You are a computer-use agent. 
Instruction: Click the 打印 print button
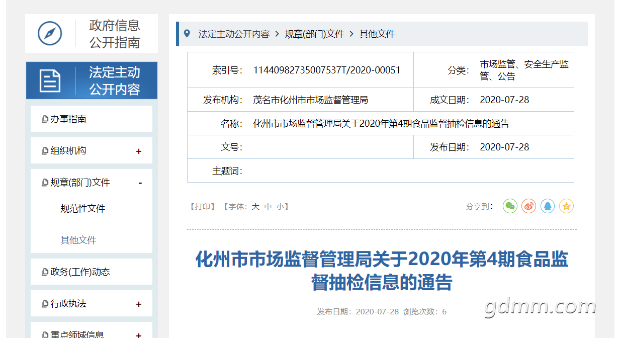point(203,207)
